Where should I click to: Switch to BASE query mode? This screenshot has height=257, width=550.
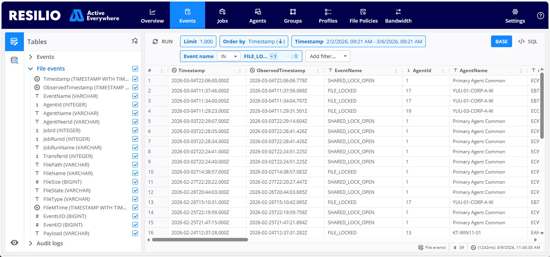[502, 41]
